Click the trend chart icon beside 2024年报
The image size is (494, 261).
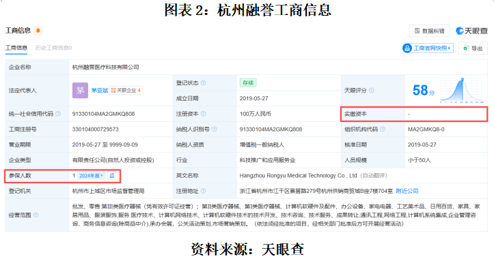pos(112,176)
